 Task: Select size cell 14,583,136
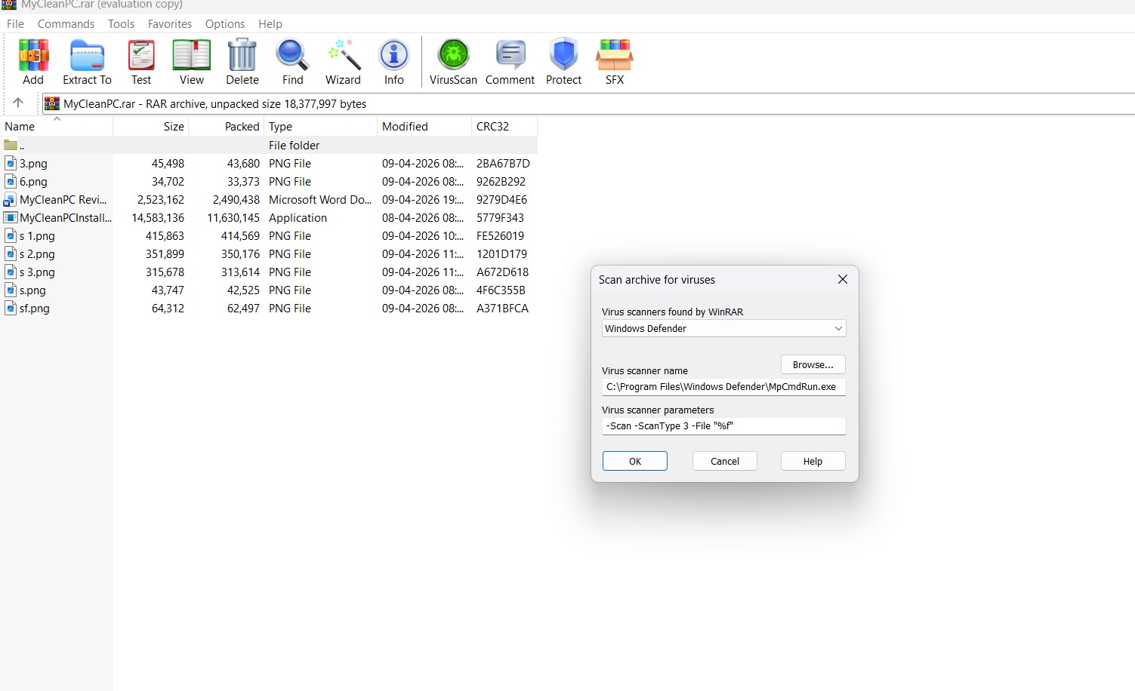[158, 217]
